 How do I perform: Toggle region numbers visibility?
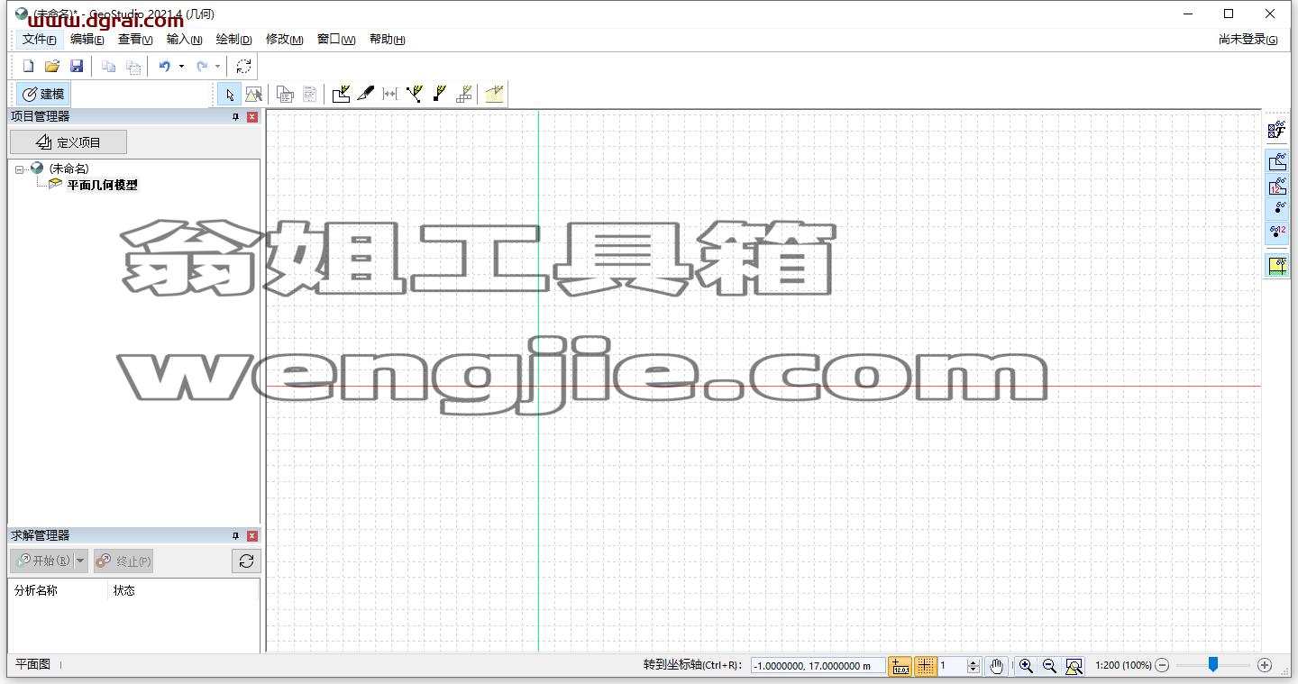[x=1277, y=186]
